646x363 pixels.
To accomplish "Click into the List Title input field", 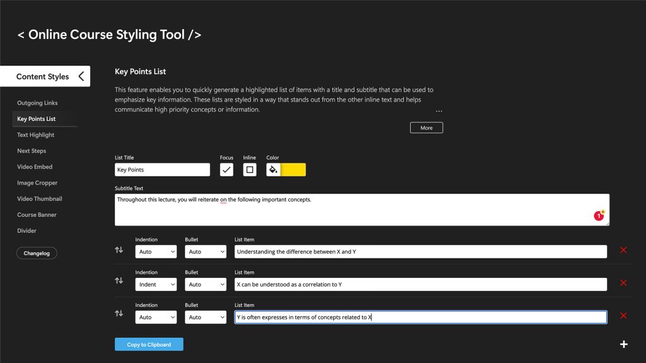I will click(x=162, y=170).
